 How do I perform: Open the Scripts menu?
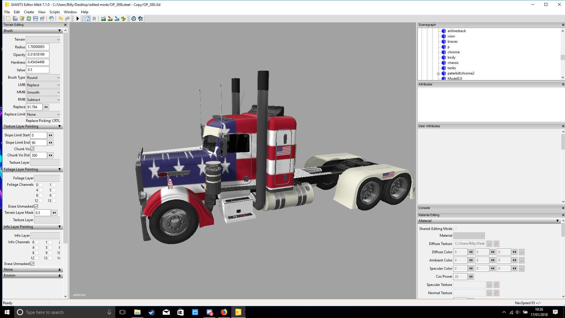point(54,12)
